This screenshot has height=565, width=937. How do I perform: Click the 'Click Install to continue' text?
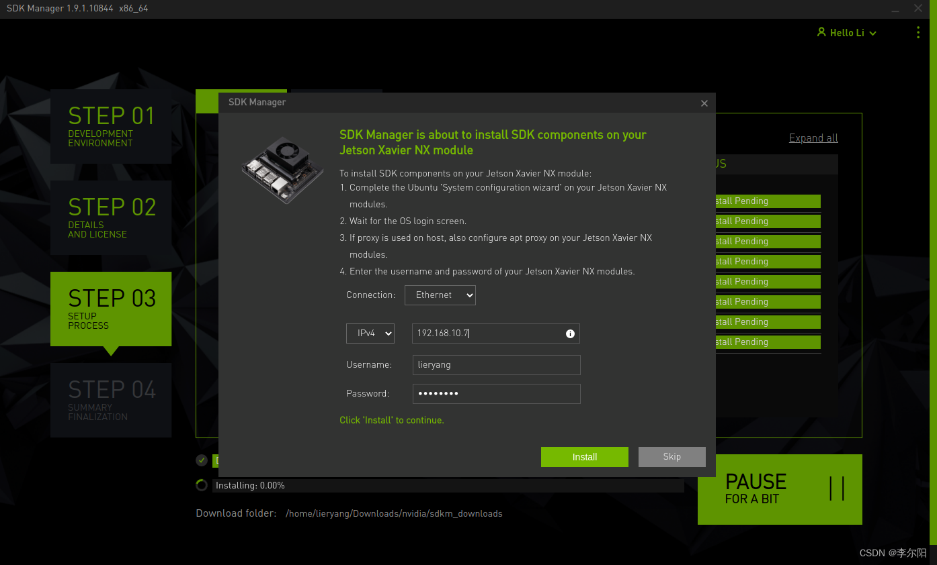(x=392, y=421)
